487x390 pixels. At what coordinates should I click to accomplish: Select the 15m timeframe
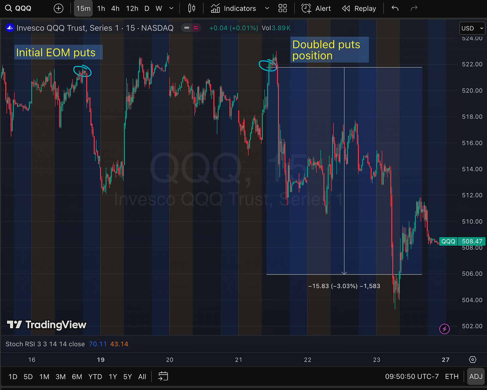coord(83,8)
